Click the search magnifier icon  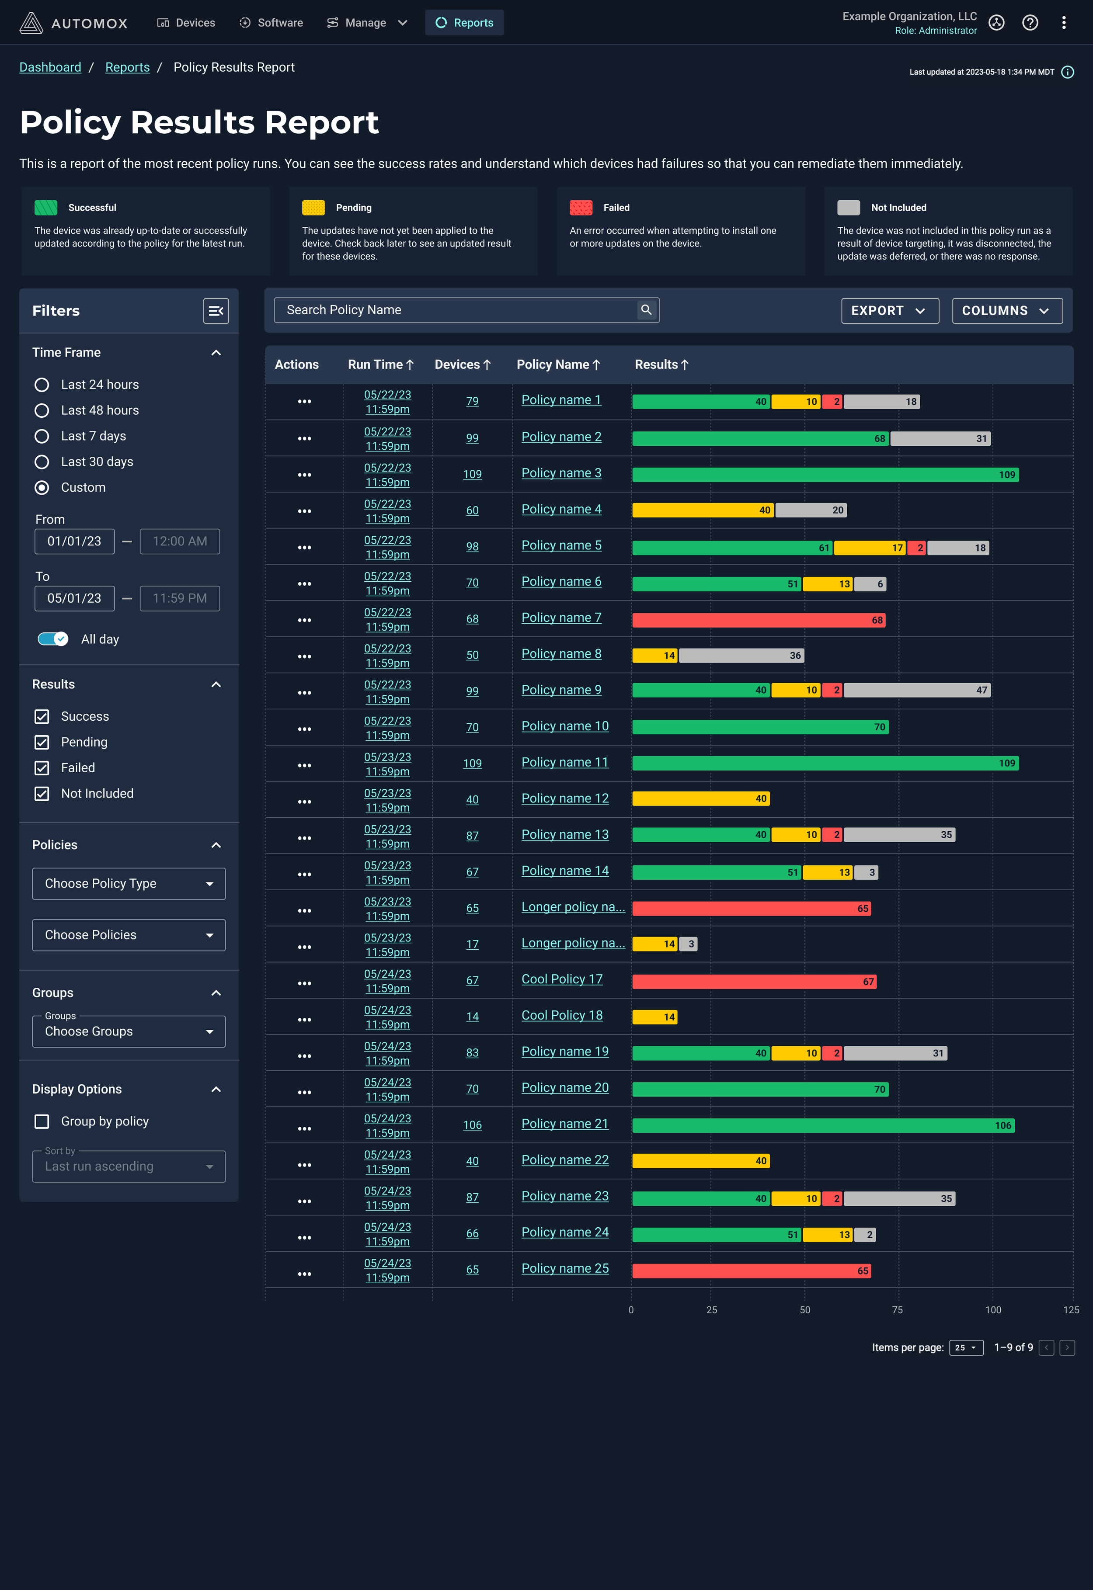(646, 310)
